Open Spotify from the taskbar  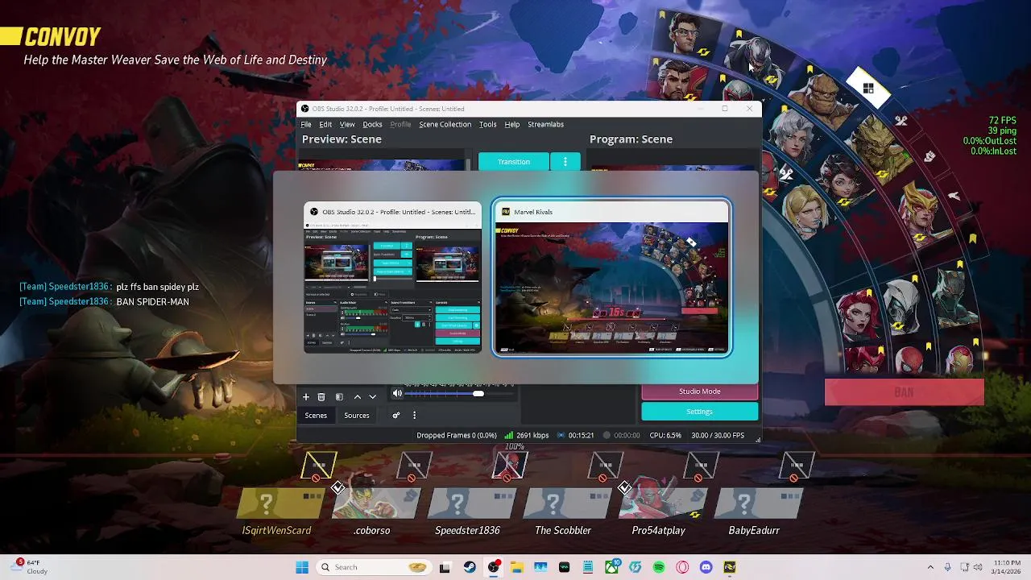tap(659, 567)
